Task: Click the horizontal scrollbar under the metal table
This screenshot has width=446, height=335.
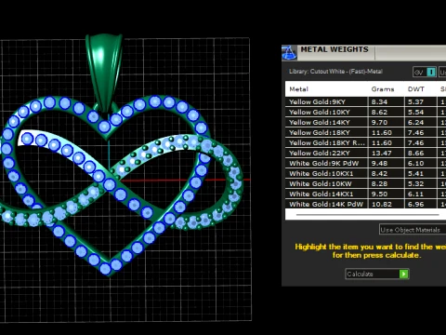Action: pos(367,214)
